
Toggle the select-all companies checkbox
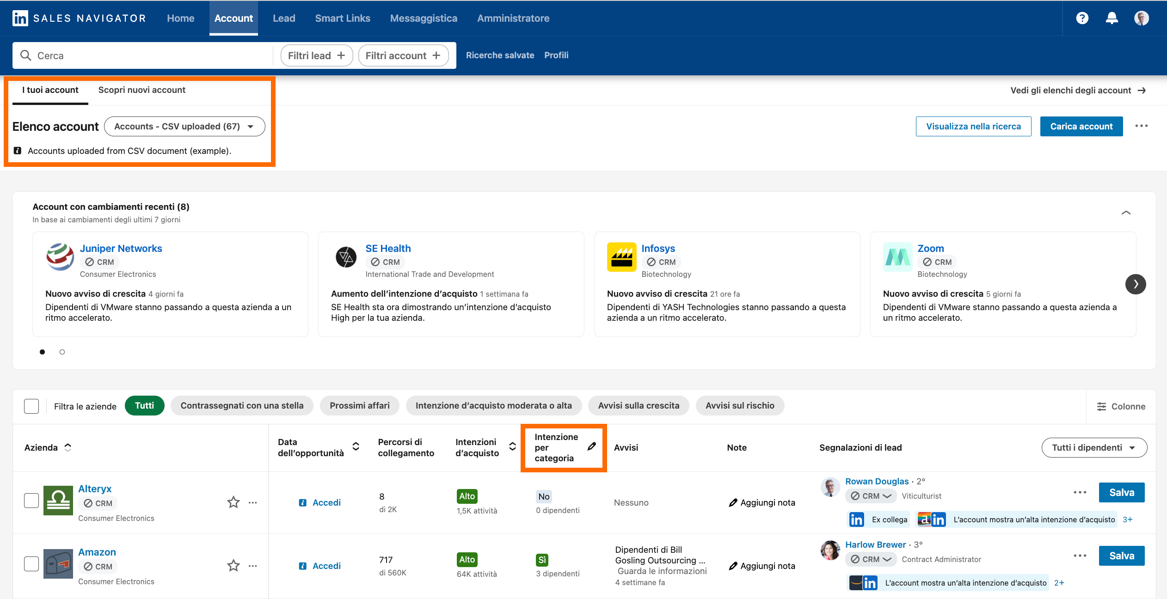click(31, 406)
